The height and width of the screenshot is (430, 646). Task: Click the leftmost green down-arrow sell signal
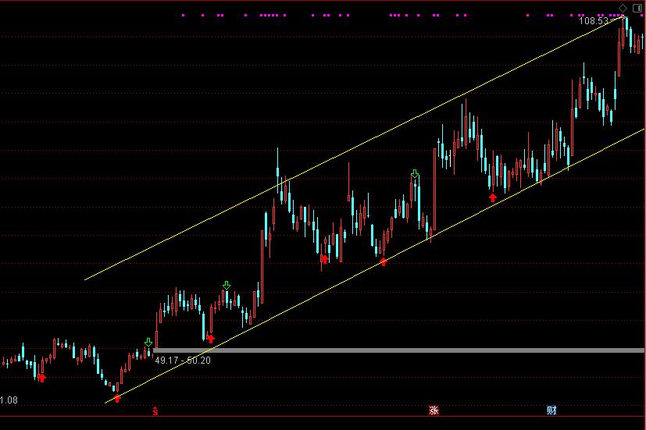[x=148, y=343]
